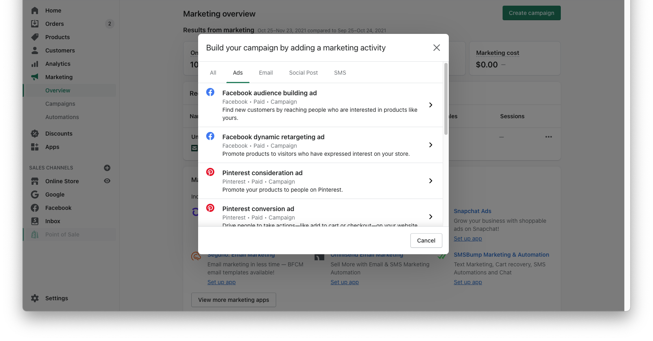Click the Products tag icon
The image size is (653, 341).
click(35, 37)
